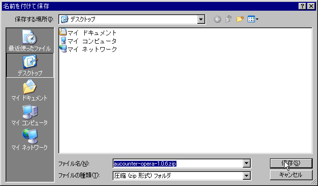318x186 pixels.
Task: Click the 保存 button
Action: 291,163
